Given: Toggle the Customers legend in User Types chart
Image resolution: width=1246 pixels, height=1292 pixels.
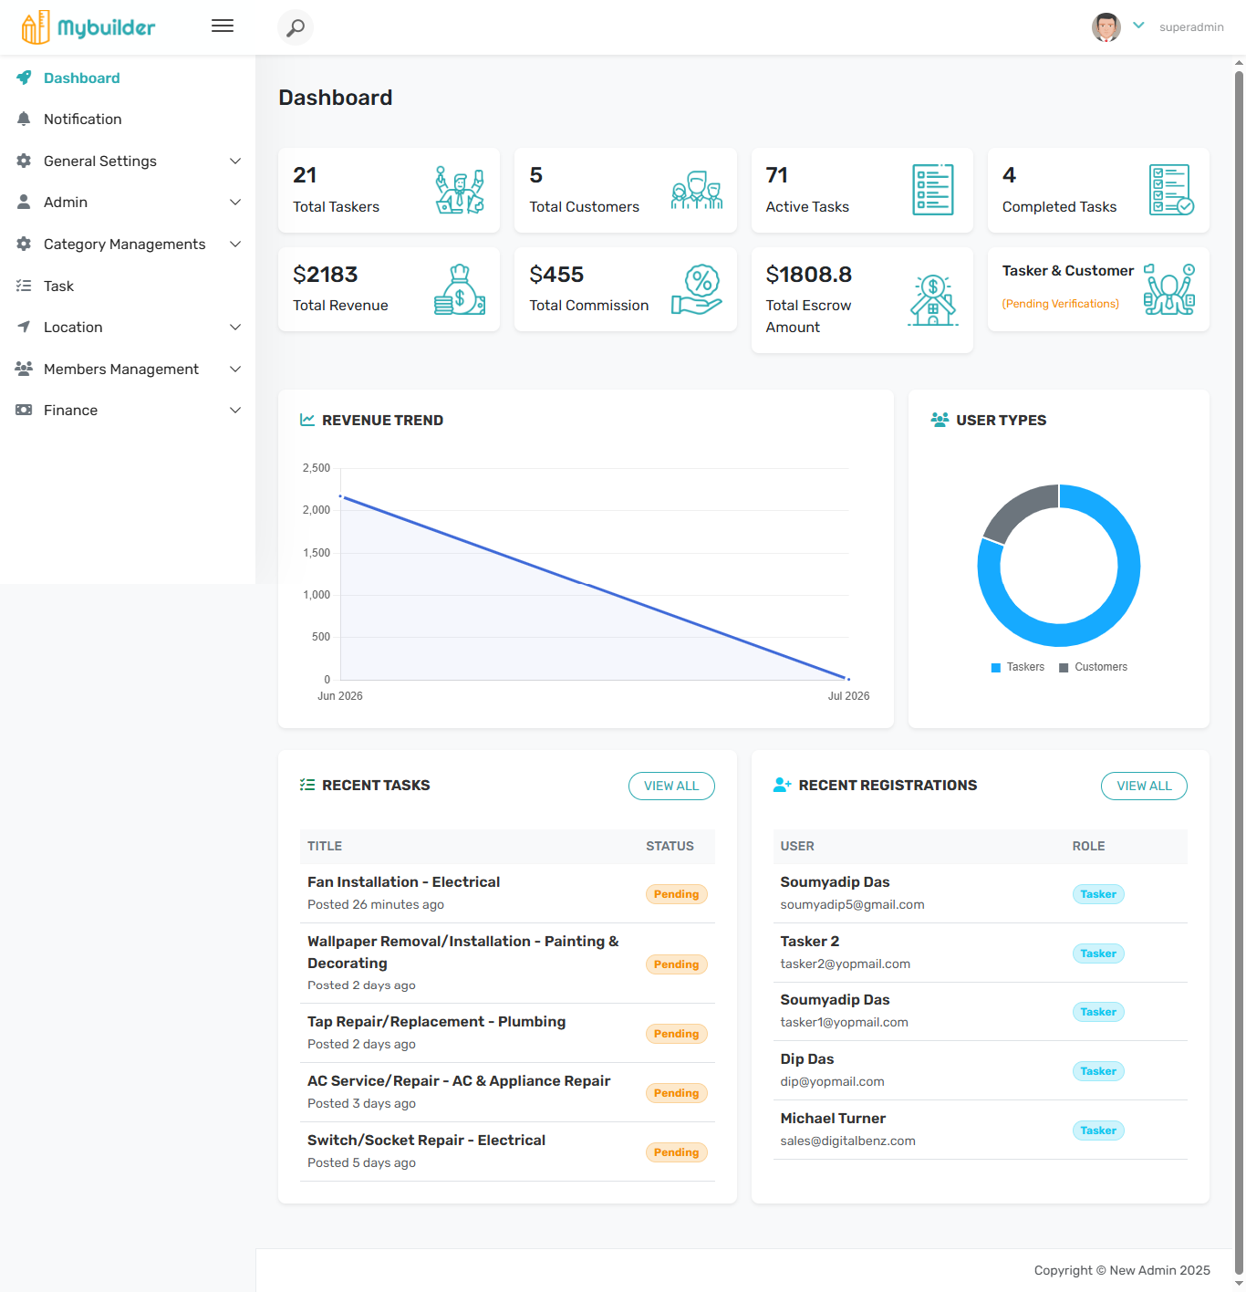Looking at the screenshot, I should point(1093,667).
